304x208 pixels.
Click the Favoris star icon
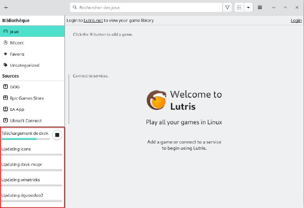(x=5, y=54)
